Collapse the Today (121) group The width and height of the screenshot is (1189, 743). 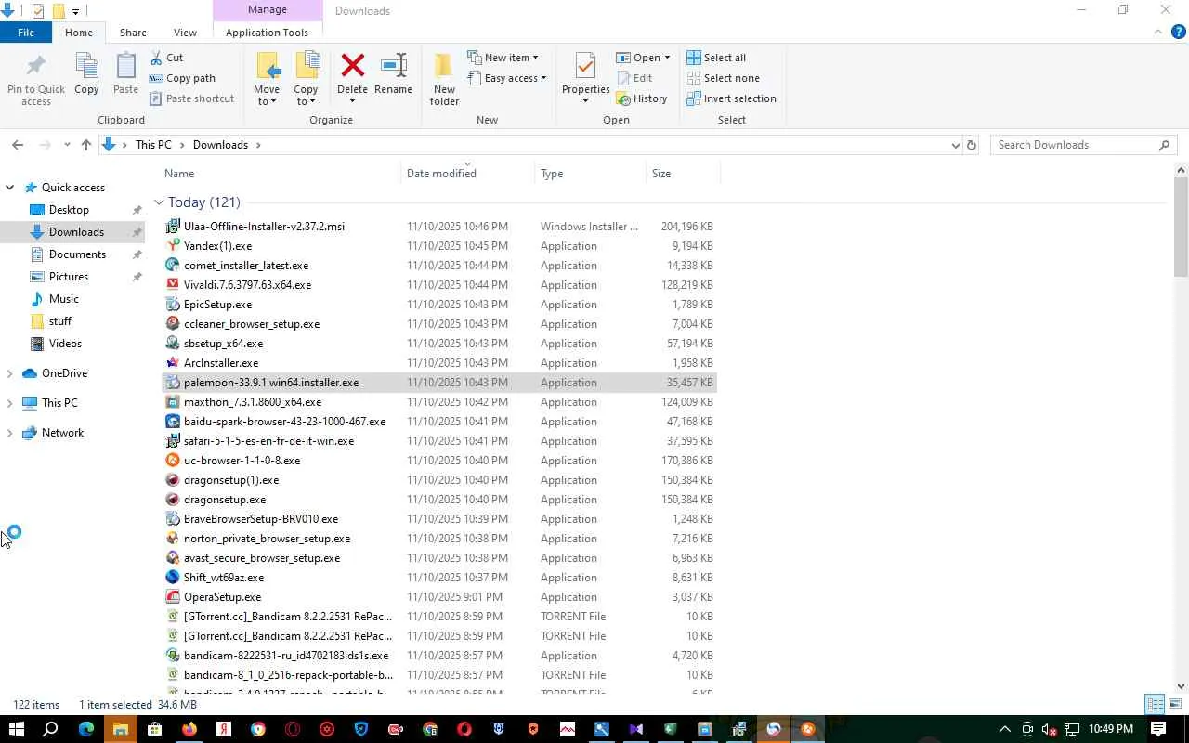coord(159,202)
